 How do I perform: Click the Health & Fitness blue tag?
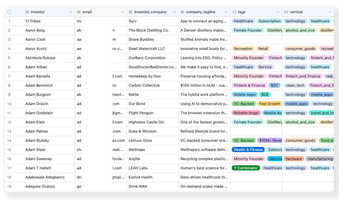248,150
